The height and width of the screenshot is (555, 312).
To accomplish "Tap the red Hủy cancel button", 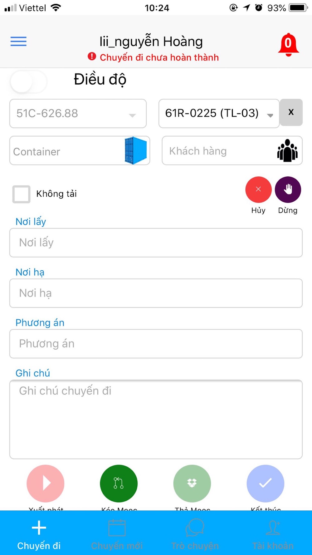I will coord(258,189).
